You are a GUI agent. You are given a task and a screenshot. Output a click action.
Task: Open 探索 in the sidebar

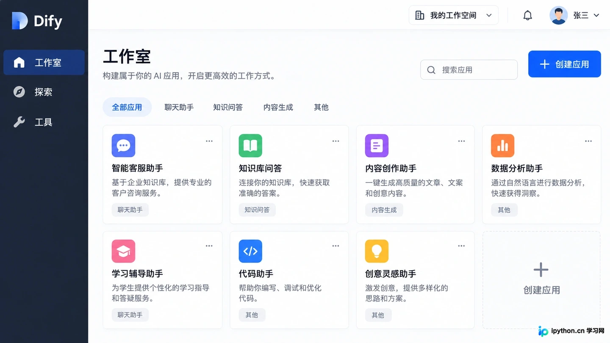(44, 92)
